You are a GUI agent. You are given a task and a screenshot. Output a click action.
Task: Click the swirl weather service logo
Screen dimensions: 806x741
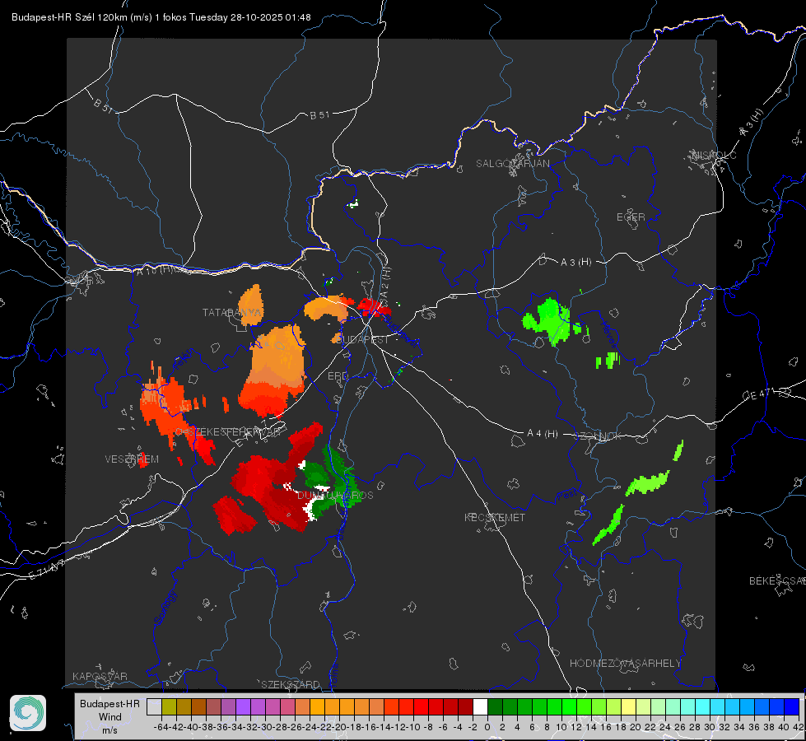click(28, 713)
